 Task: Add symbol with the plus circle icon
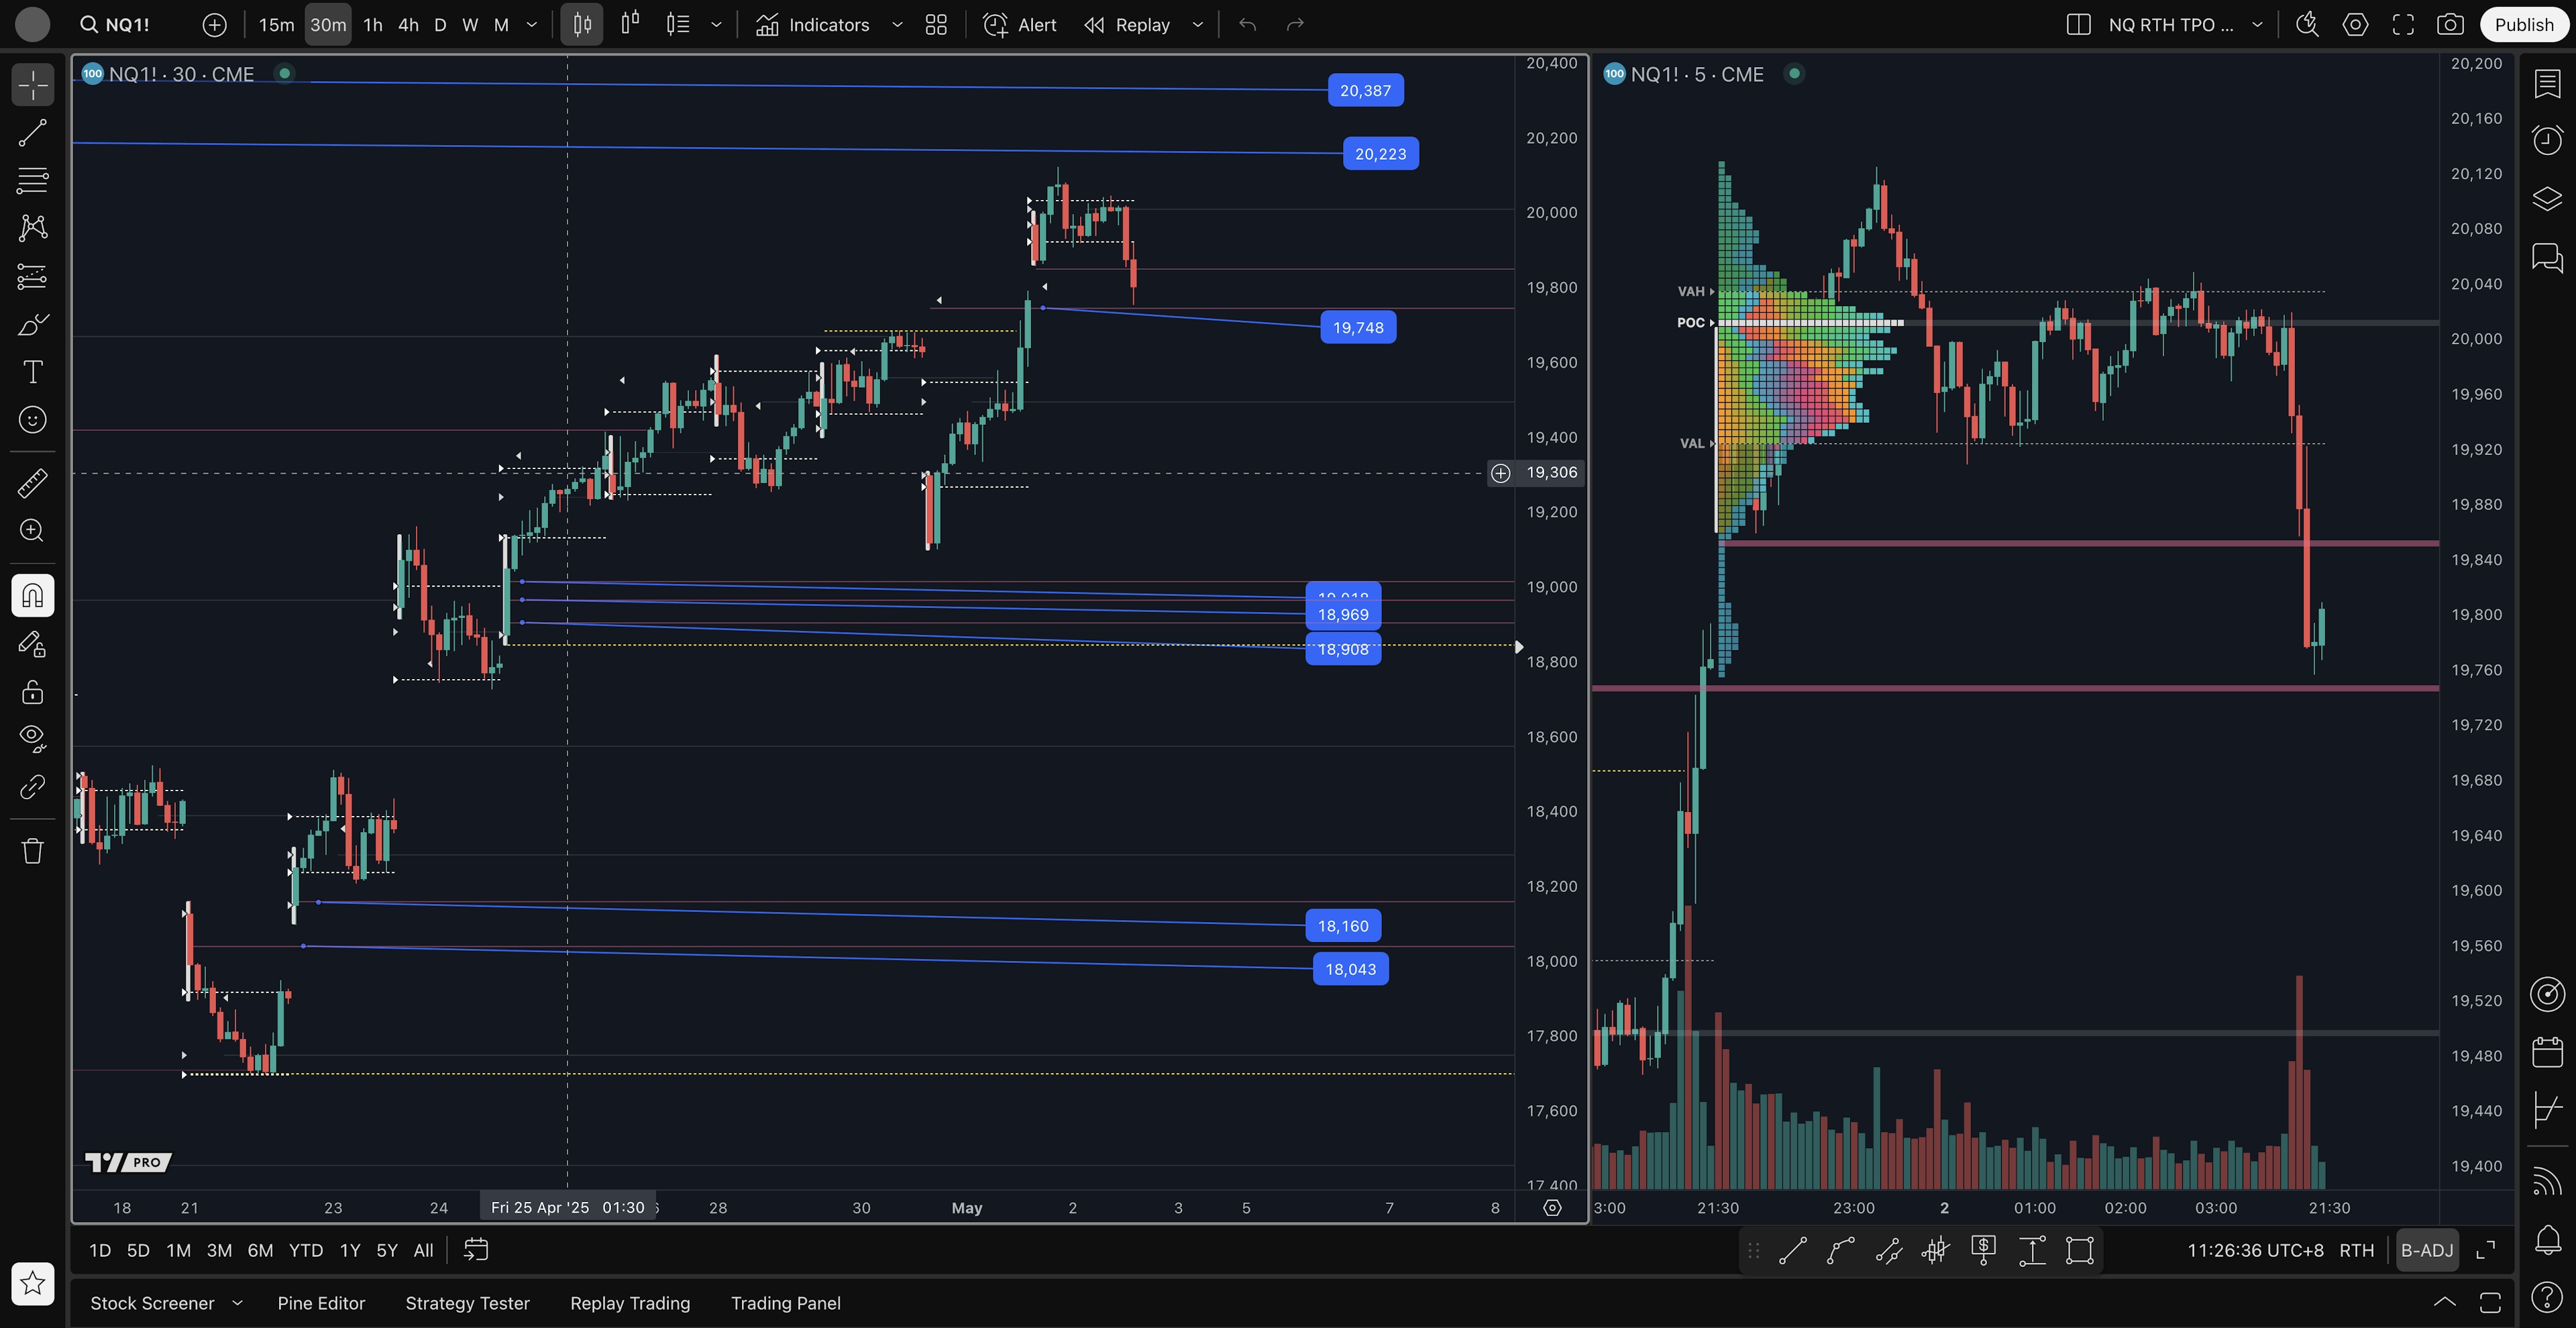[214, 25]
